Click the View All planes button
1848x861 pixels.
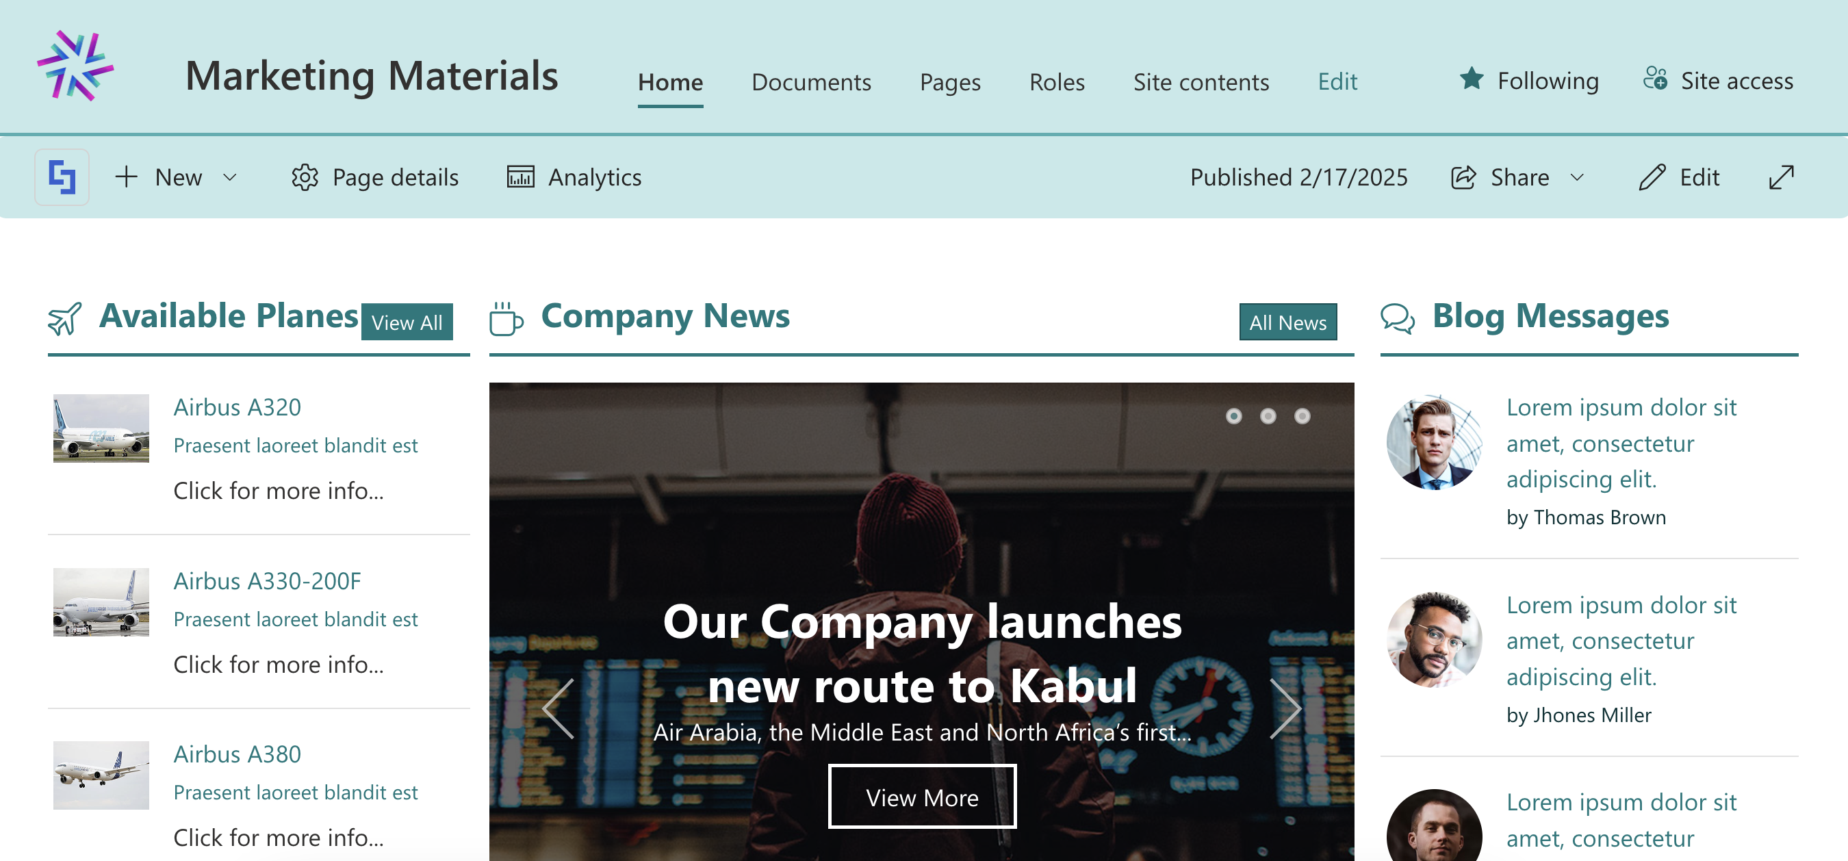tap(407, 322)
